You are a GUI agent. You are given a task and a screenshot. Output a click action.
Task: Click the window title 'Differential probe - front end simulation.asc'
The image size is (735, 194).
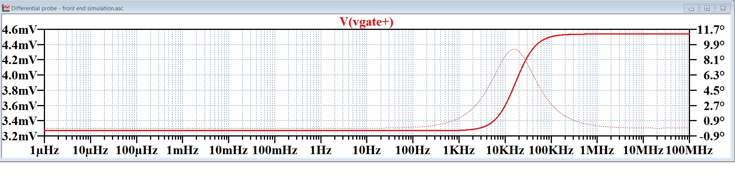[67, 8]
